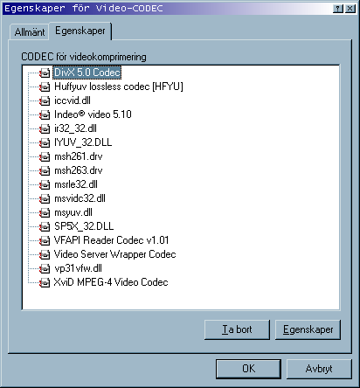Select IYUV_32.DLL entry
The width and height of the screenshot is (360, 388).
click(83, 142)
